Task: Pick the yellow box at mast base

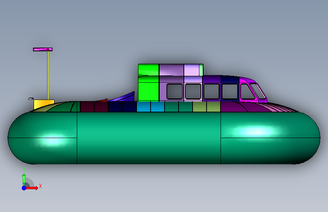Action: click(44, 104)
